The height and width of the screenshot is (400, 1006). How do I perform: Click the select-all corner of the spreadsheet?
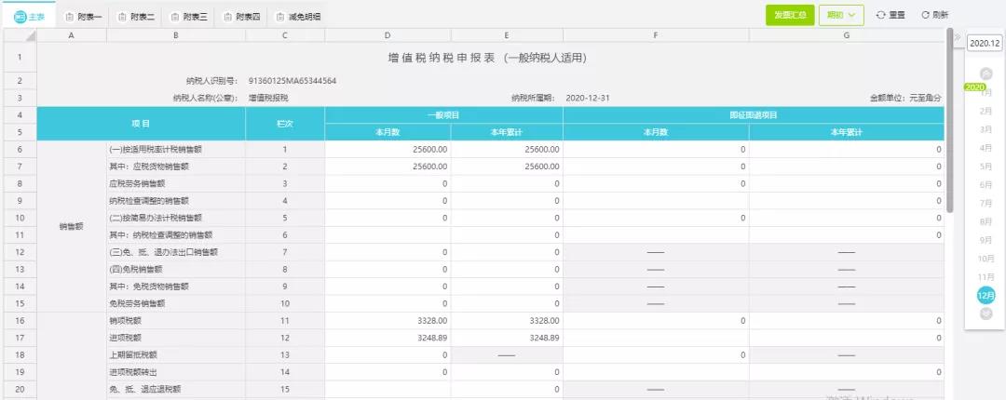point(20,35)
